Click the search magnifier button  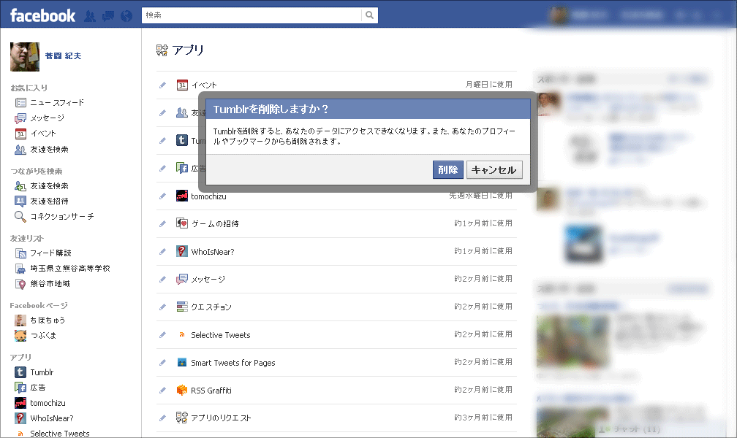[x=369, y=15]
